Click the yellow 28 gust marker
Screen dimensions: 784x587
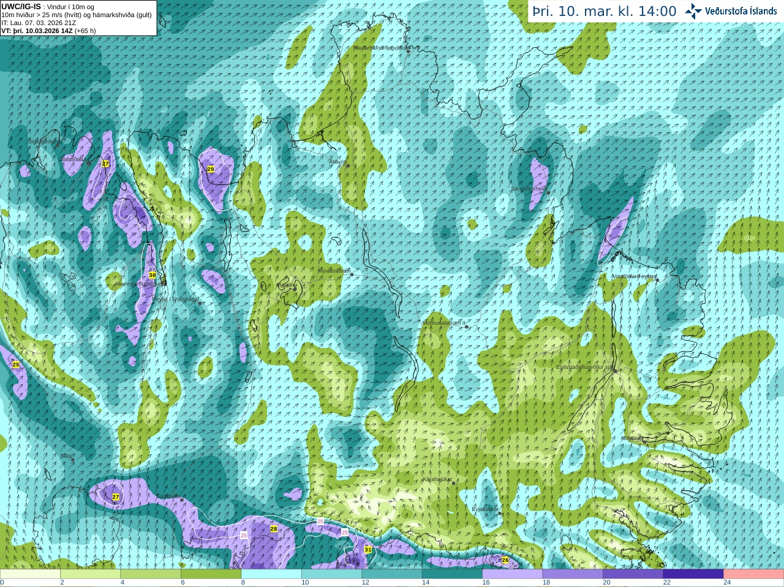(x=274, y=529)
